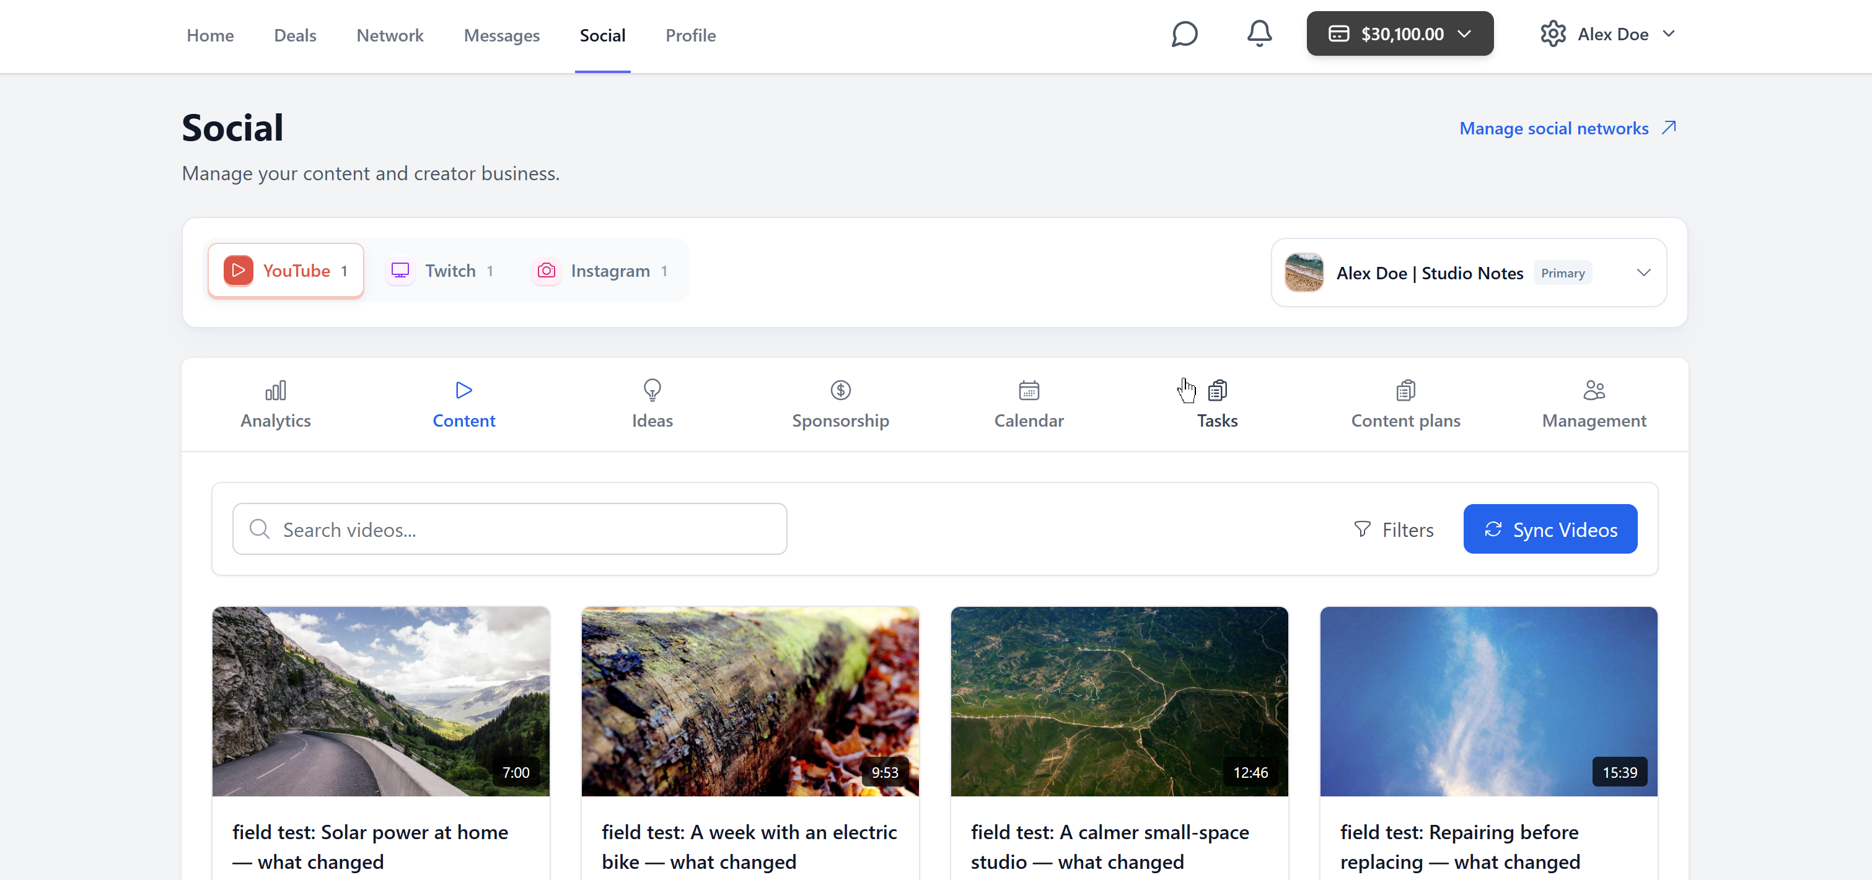Open the Solar power at home thumbnail

click(x=381, y=702)
